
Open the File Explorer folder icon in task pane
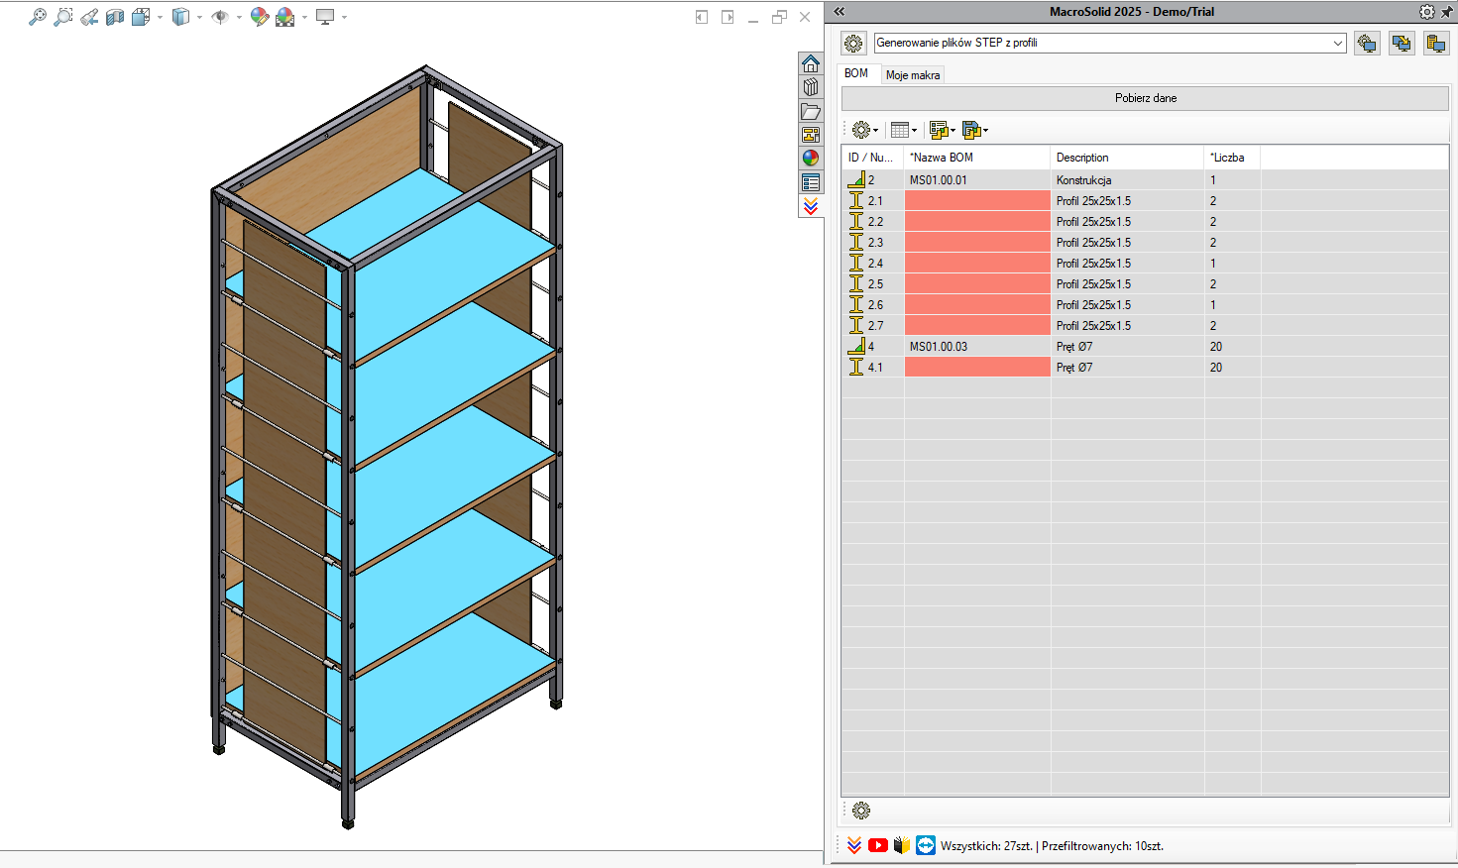pyautogui.click(x=811, y=111)
